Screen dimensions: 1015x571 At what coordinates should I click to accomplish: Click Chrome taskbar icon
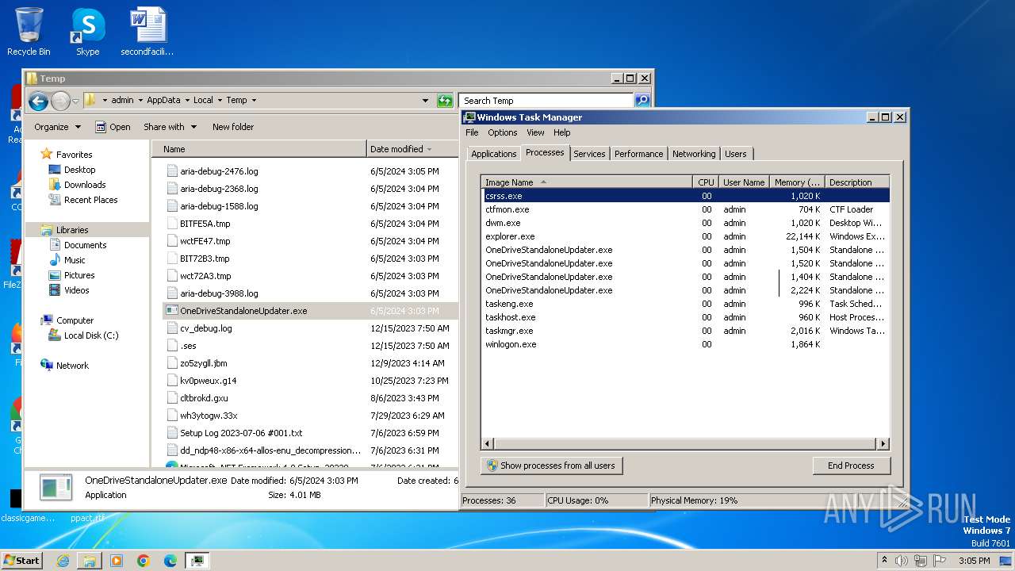pyautogui.click(x=144, y=561)
